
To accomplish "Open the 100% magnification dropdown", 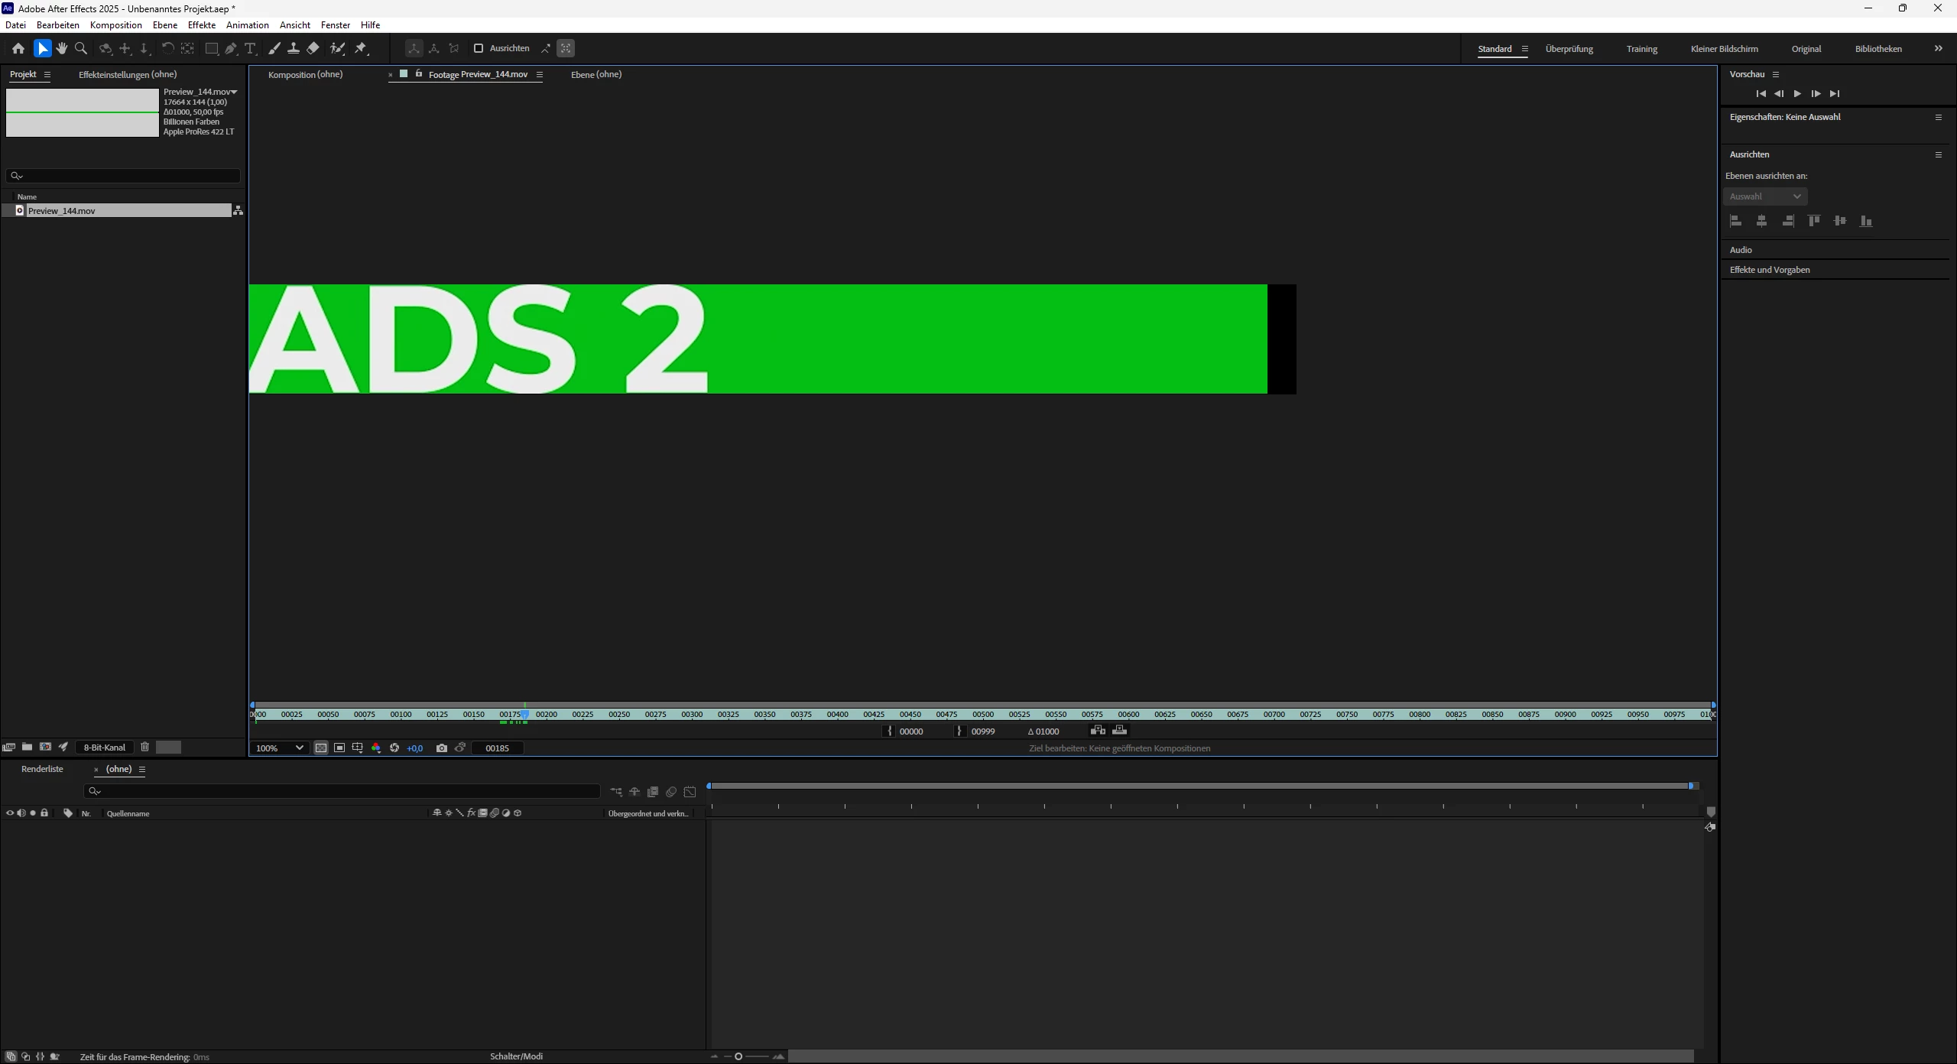I will (280, 748).
